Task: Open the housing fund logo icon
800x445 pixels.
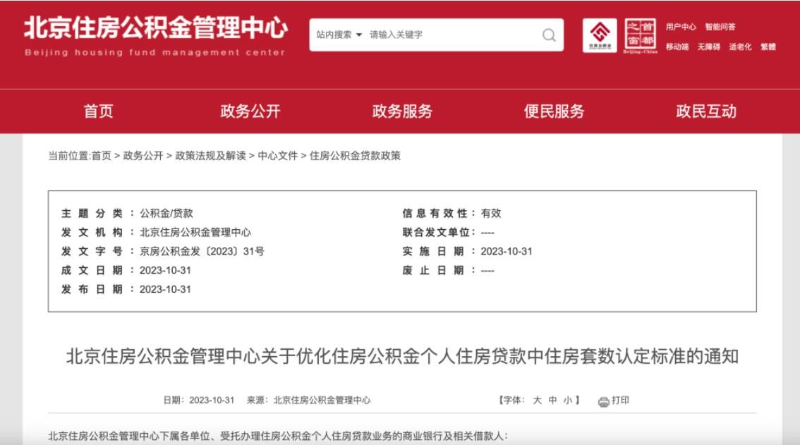Action: coord(600,35)
